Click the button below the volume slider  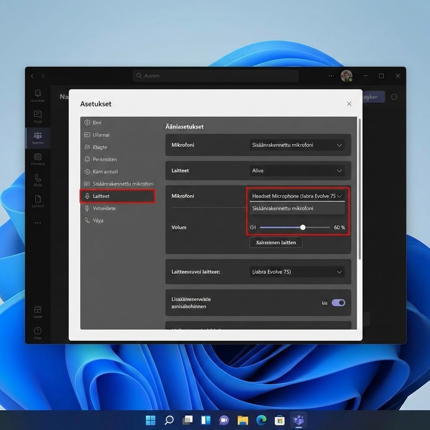[x=276, y=242]
